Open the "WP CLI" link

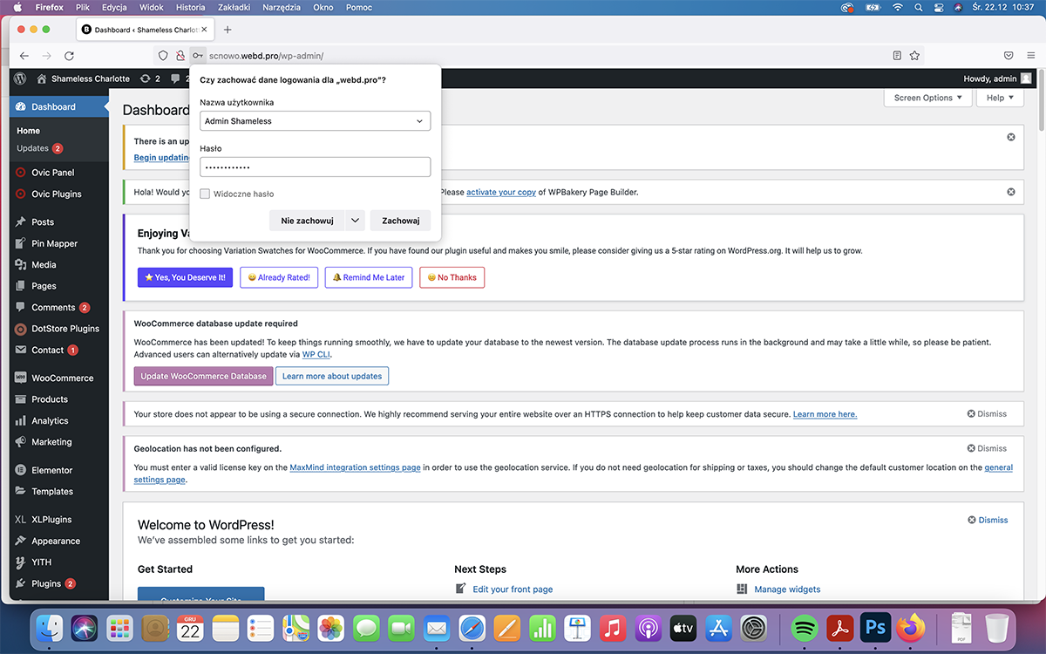pos(316,355)
